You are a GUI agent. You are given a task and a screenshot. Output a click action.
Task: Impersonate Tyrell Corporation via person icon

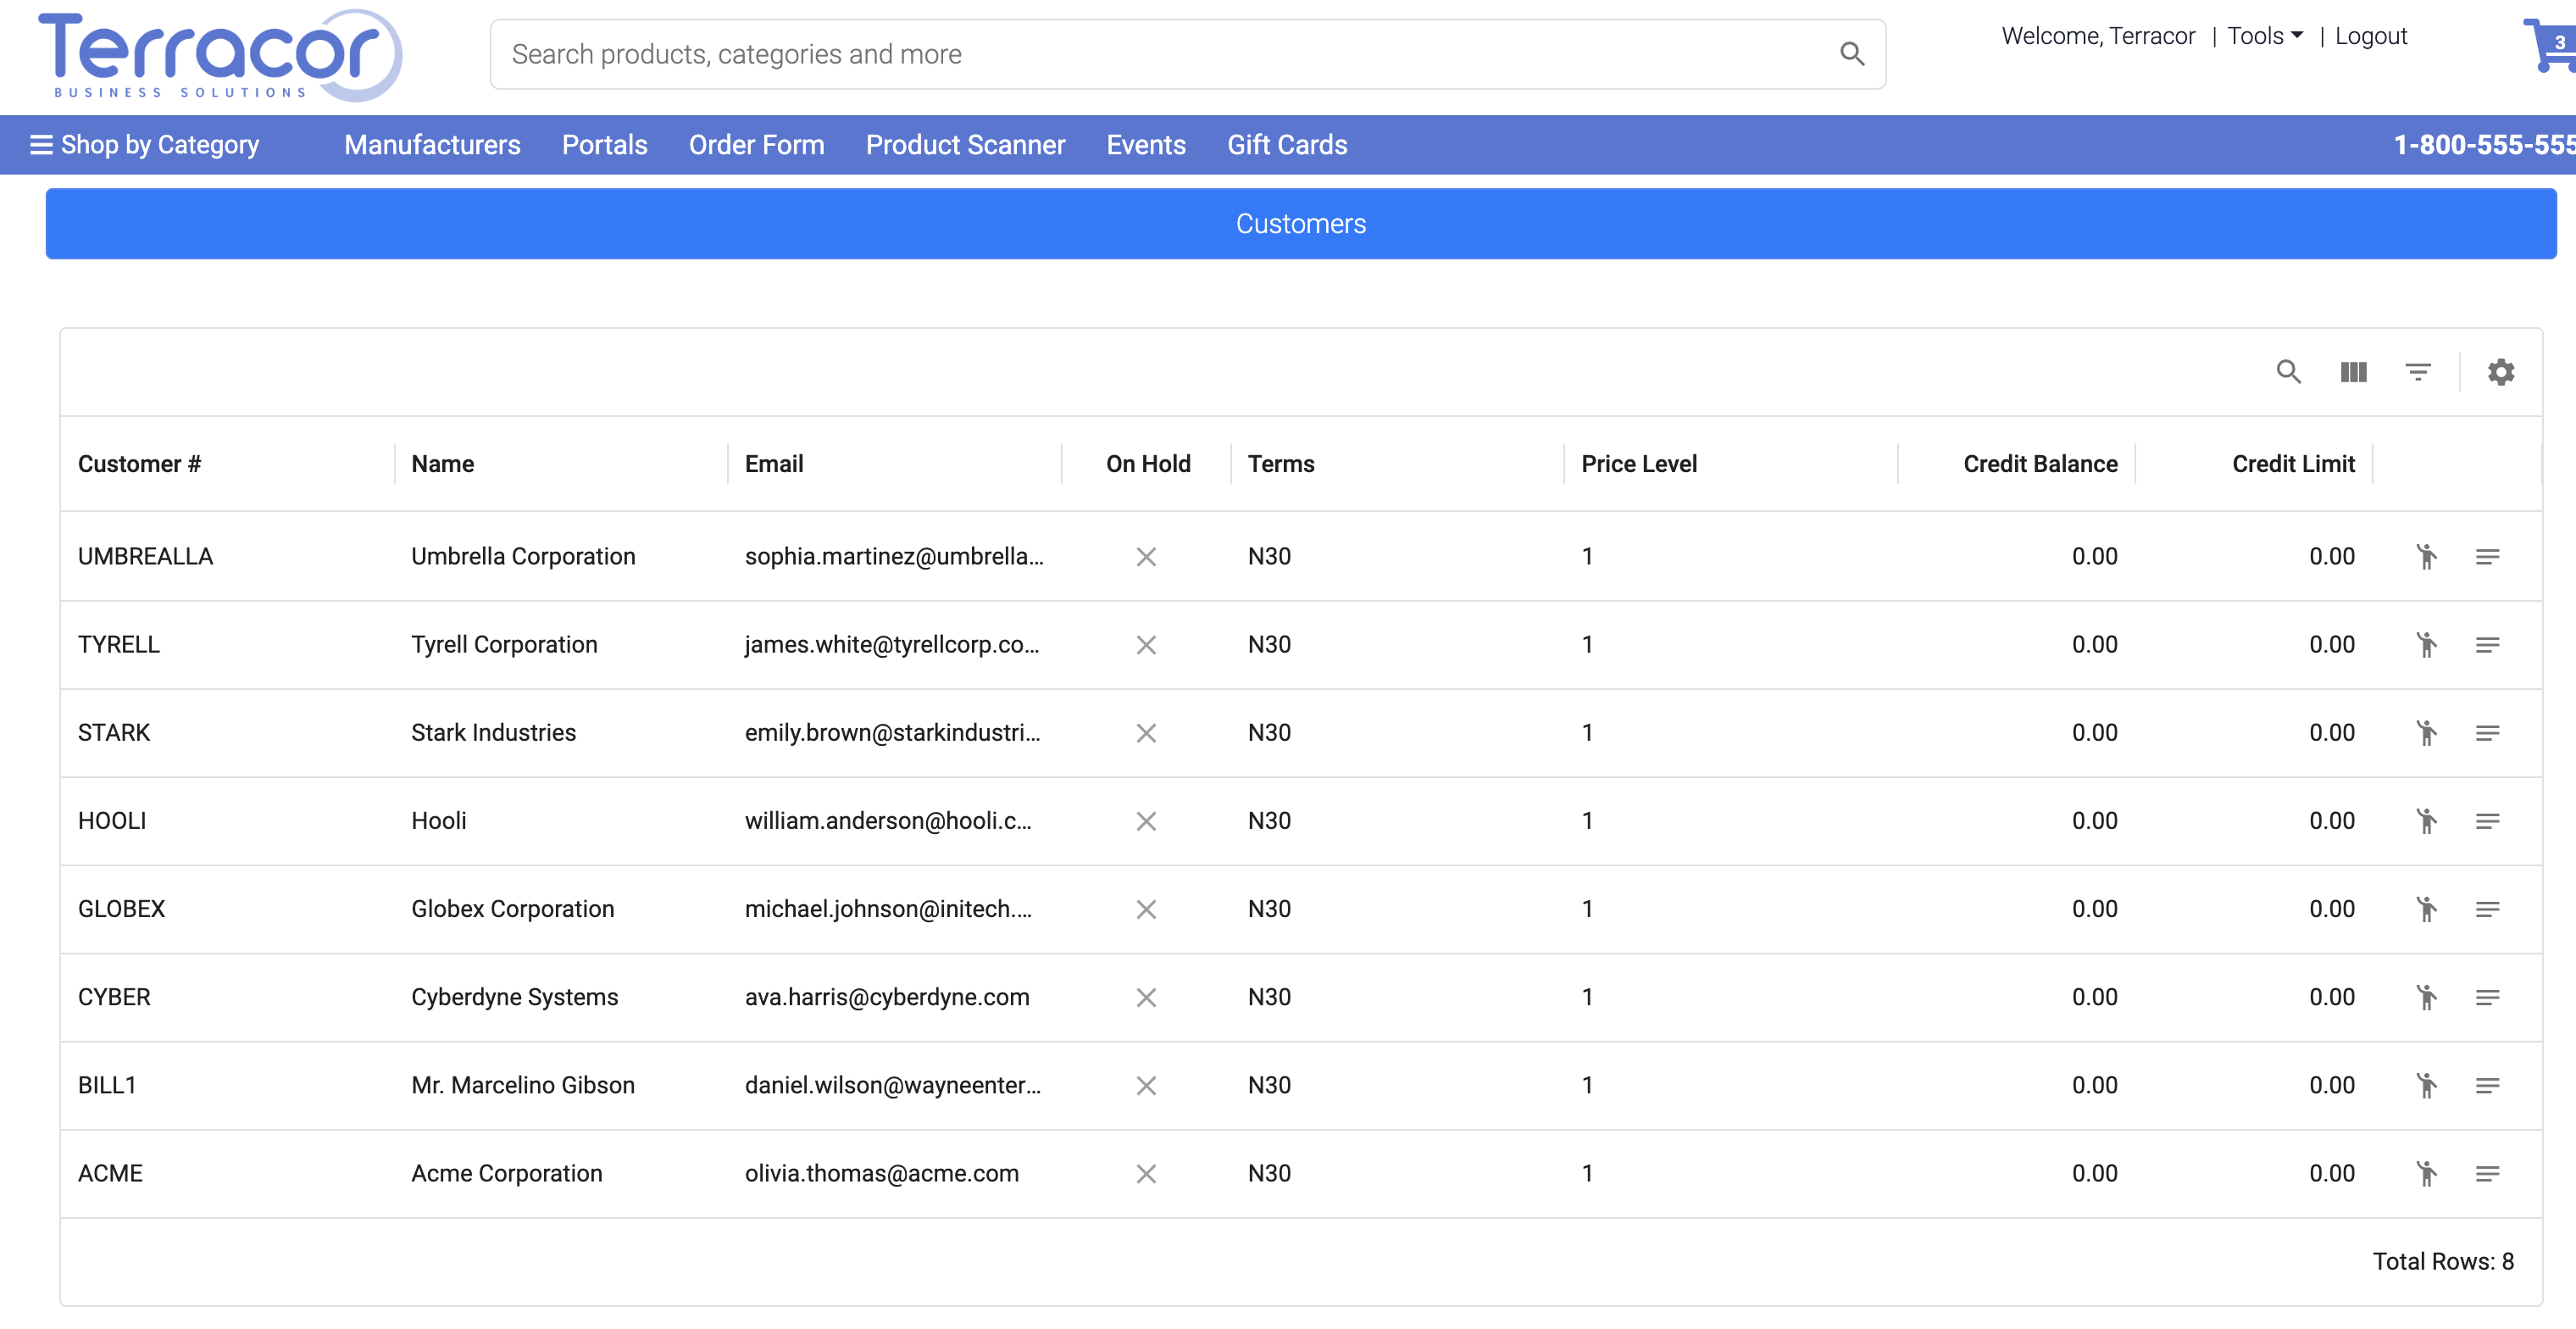tap(2426, 644)
